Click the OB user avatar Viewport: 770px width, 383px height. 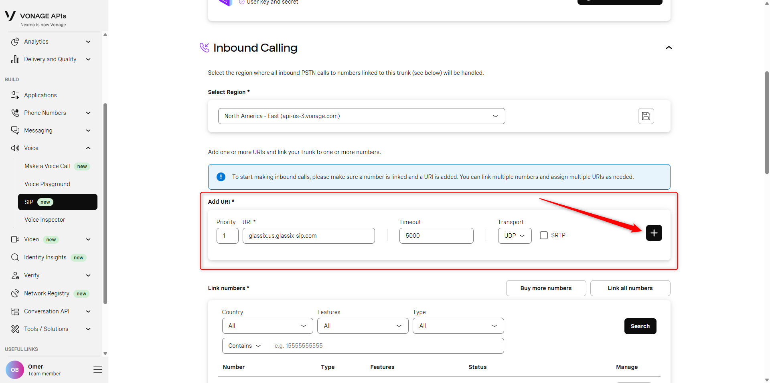coord(15,370)
